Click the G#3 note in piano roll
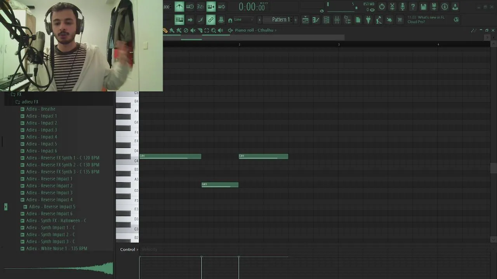The height and width of the screenshot is (279, 497). 220,184
